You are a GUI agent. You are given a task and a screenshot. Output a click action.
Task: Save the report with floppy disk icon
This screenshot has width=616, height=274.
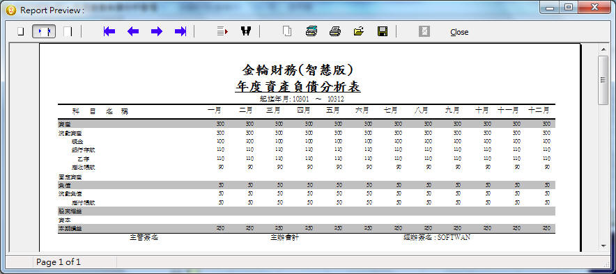[x=383, y=32]
